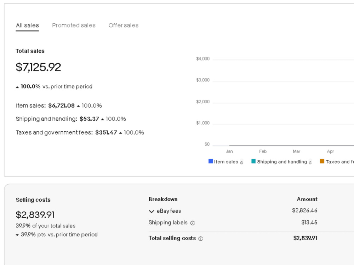Select the All sales tab
Image resolution: width=354 pixels, height=265 pixels.
coord(27,25)
